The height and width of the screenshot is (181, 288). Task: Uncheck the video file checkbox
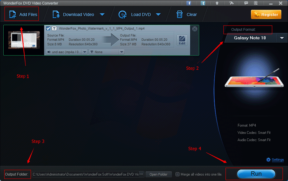(x=48, y=28)
